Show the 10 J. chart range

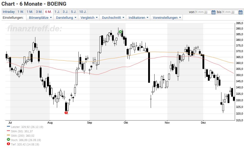point(83,12)
